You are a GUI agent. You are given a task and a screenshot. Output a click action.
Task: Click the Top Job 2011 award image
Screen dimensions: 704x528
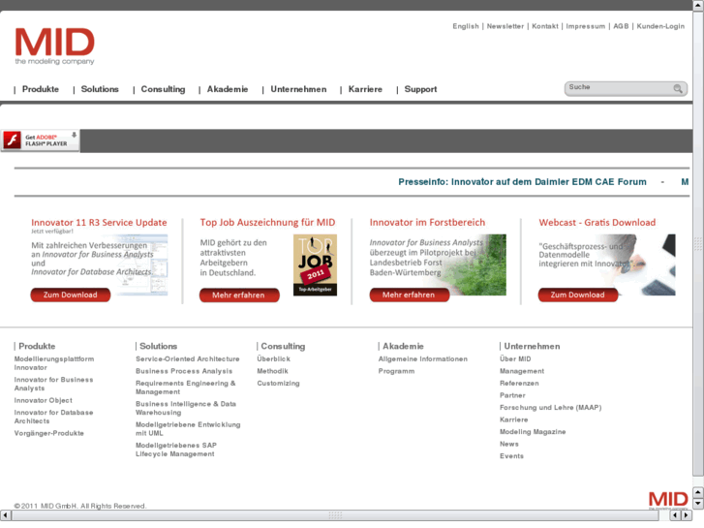(315, 264)
